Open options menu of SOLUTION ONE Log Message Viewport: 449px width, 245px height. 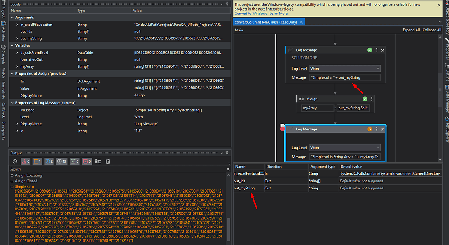click(x=377, y=50)
